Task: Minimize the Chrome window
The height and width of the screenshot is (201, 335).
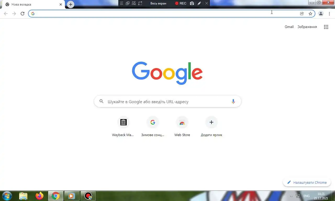Action: pos(312,3)
